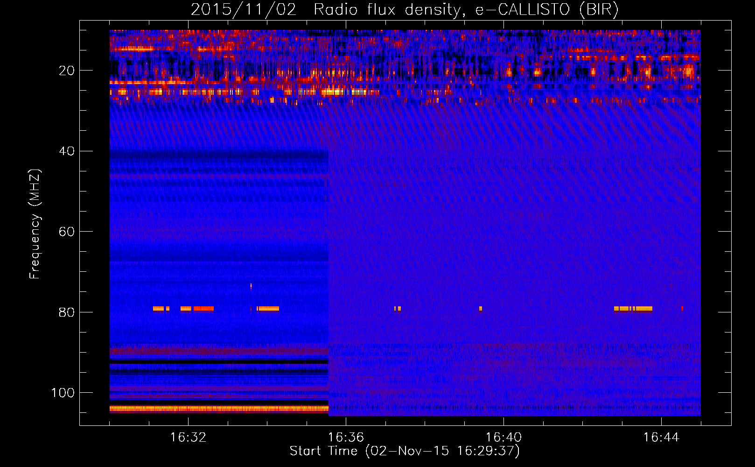Click the 16:40 time tick label
The image size is (755, 467).
pos(503,438)
